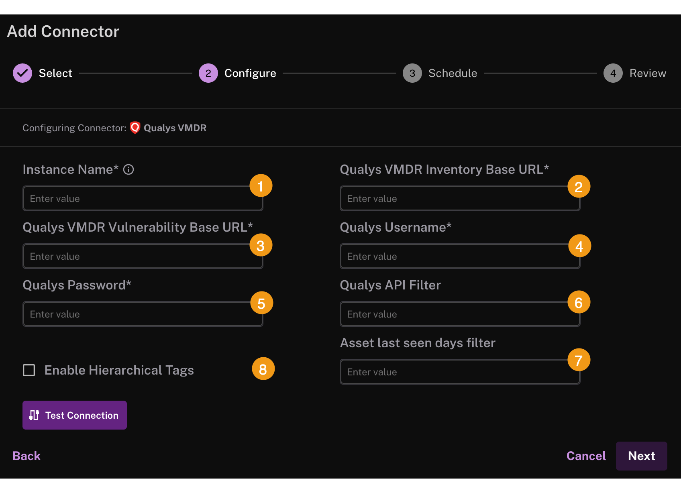Screen dimensions: 681x493
Task: Focus the Instance Name input field
Action: [x=143, y=198]
